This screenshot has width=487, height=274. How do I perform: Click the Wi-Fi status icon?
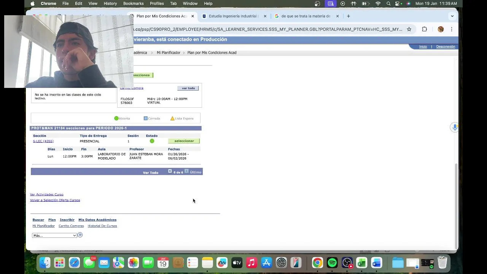[x=378, y=3]
